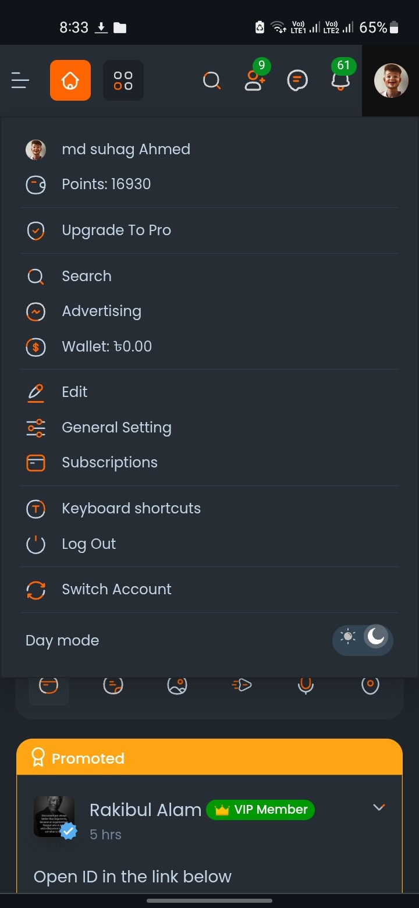Open the hamburger side menu

(x=20, y=80)
